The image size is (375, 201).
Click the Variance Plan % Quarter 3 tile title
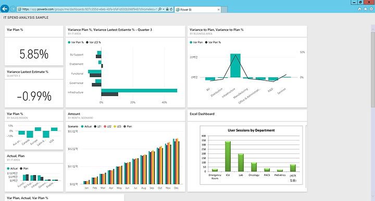click(110, 30)
